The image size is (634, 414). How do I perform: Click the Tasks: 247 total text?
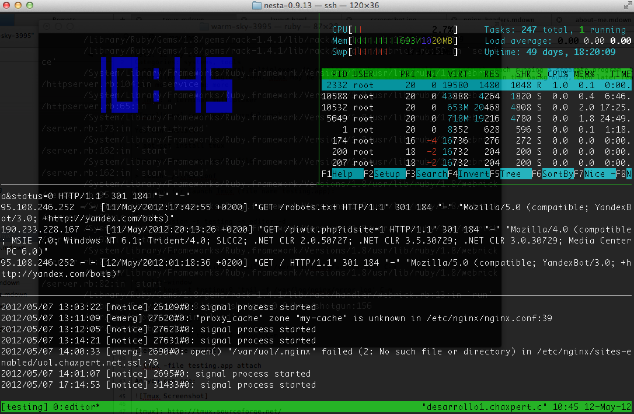pos(528,30)
